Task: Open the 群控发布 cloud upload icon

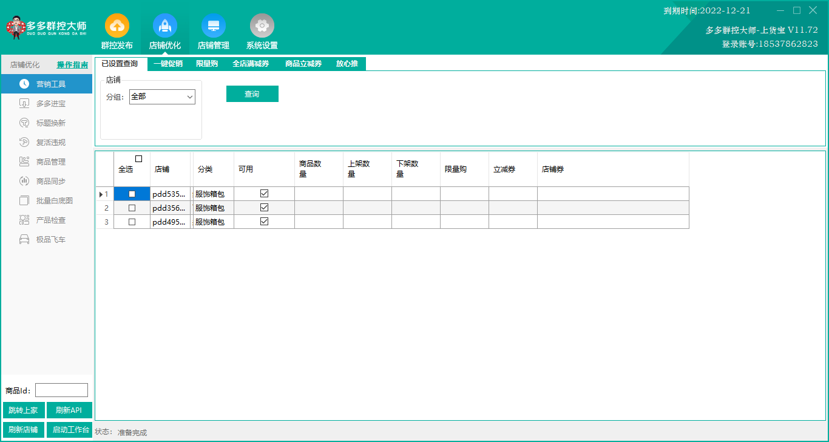Action: click(x=117, y=25)
